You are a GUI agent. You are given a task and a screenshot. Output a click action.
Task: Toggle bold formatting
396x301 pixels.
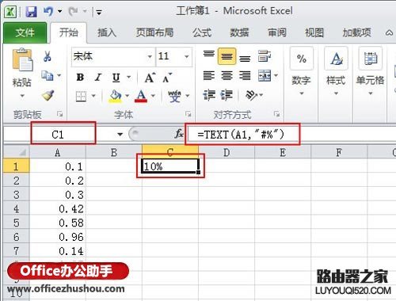[80, 78]
